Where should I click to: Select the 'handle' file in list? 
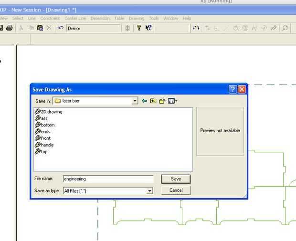[x=44, y=145]
